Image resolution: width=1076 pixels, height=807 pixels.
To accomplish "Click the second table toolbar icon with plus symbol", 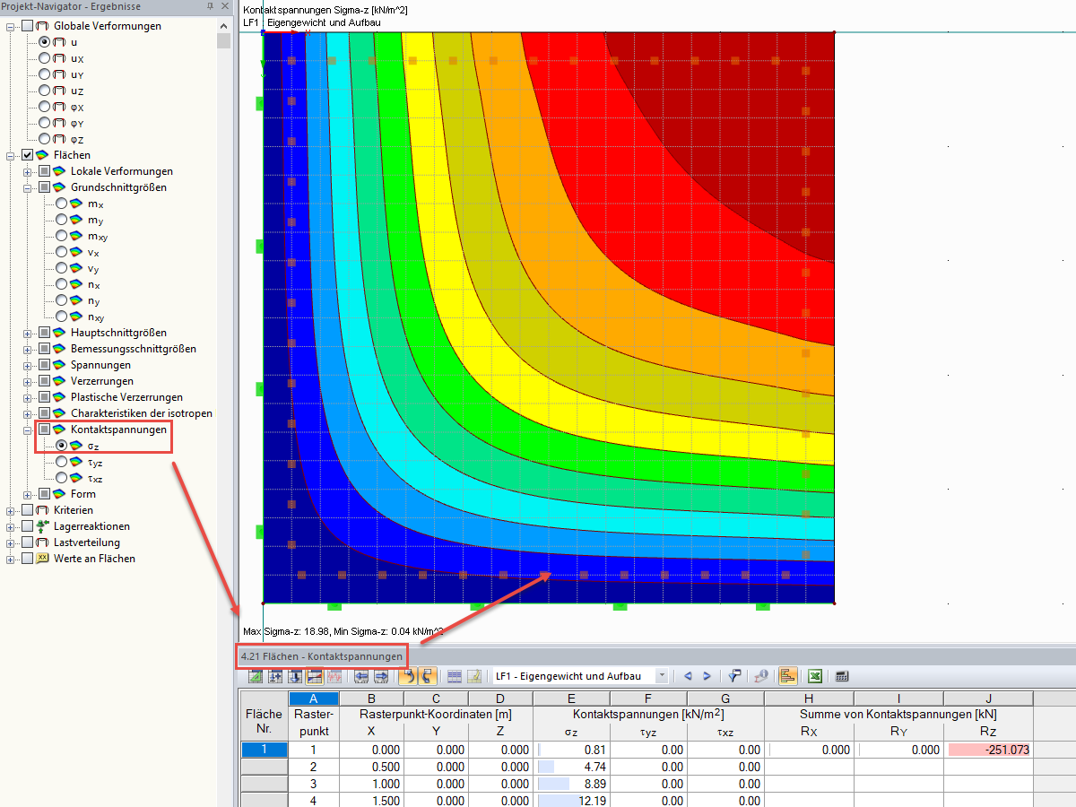I will (276, 676).
